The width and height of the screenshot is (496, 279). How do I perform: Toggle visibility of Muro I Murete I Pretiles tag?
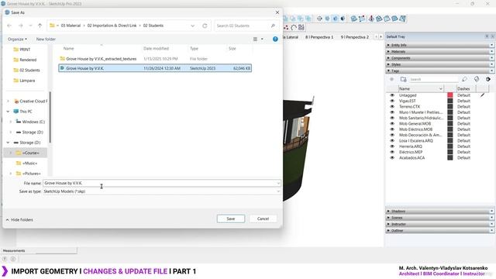pyautogui.click(x=392, y=112)
